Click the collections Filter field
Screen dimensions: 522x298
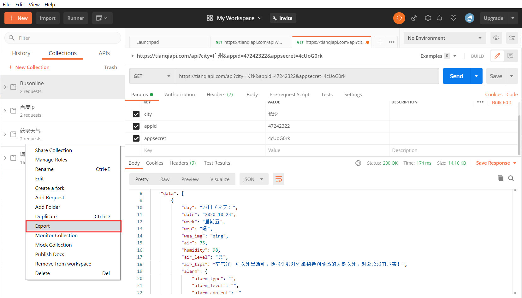63,38
